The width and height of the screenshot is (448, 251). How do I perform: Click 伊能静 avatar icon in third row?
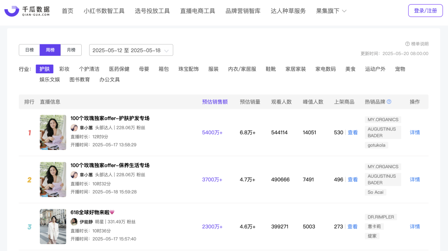tap(74, 222)
